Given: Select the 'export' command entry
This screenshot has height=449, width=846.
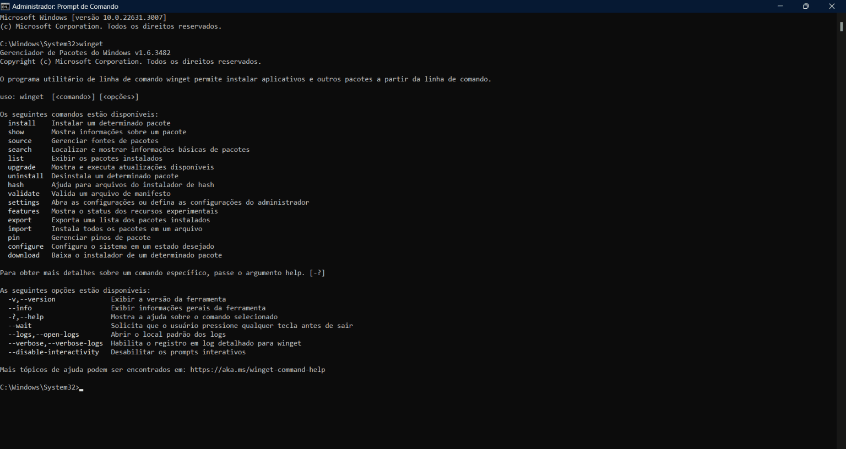Looking at the screenshot, I should pyautogui.click(x=20, y=220).
